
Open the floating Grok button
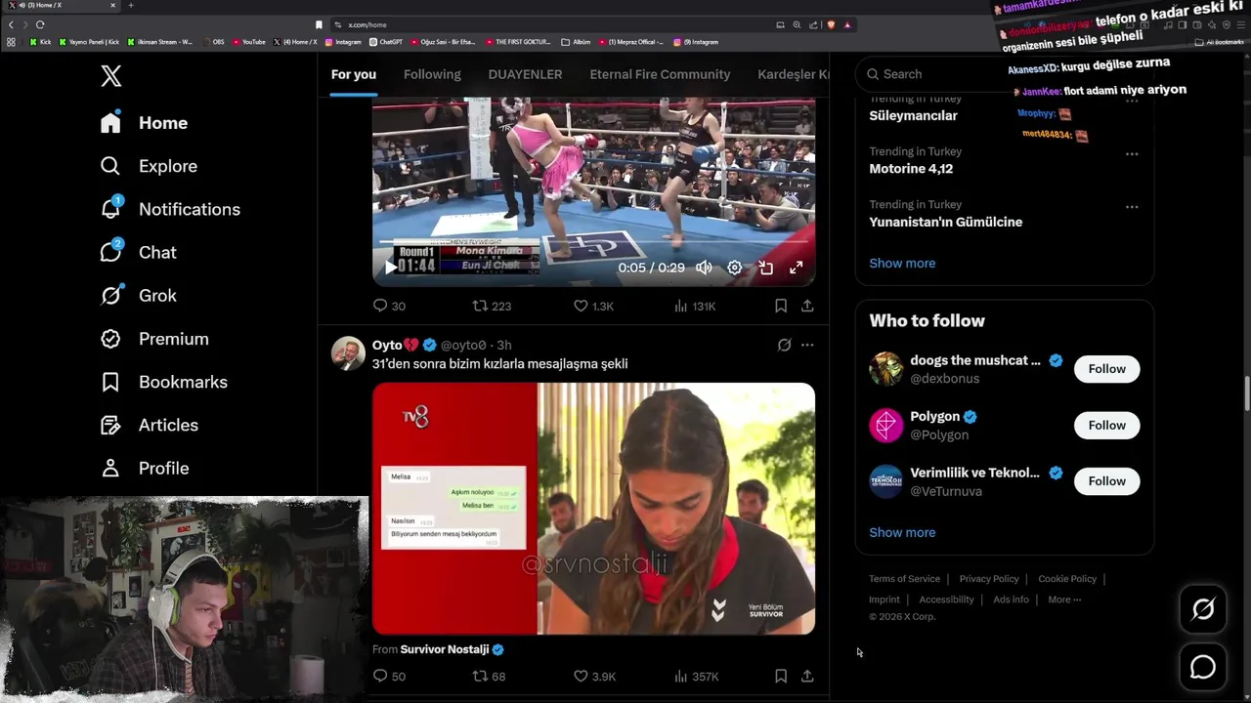(1203, 609)
